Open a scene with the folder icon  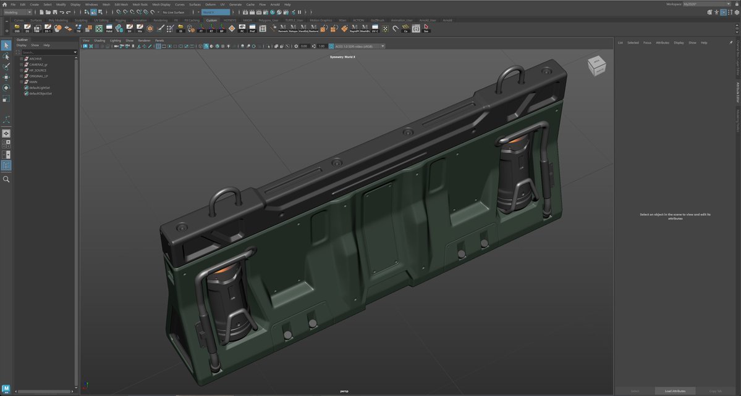pos(48,12)
